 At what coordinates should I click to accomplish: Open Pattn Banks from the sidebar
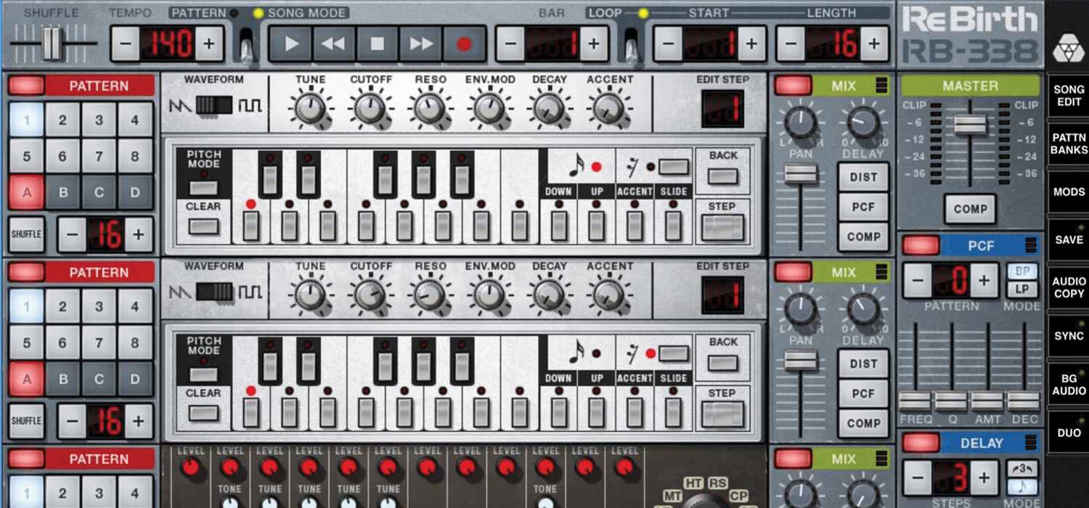[x=1068, y=144]
